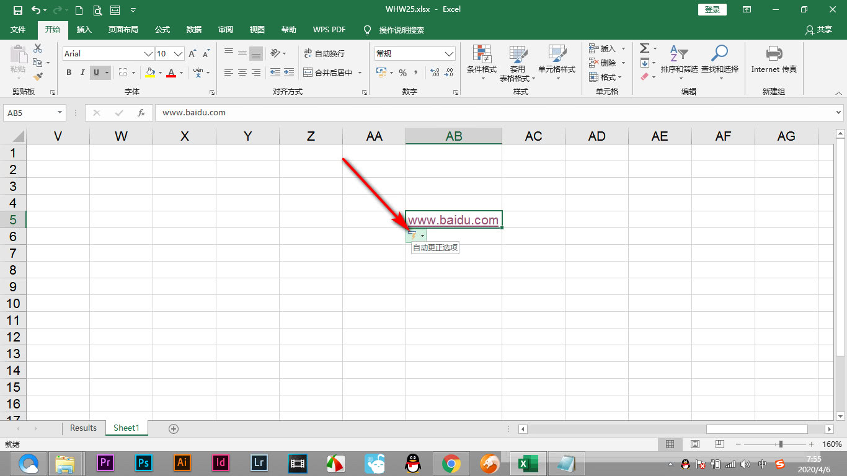Image resolution: width=847 pixels, height=476 pixels.
Task: Click the www.baidu.com hyperlink in cell
Action: pos(453,220)
